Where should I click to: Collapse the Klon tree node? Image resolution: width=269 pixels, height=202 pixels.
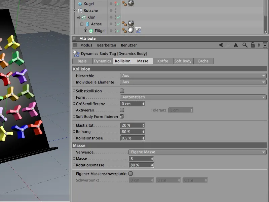click(78, 18)
